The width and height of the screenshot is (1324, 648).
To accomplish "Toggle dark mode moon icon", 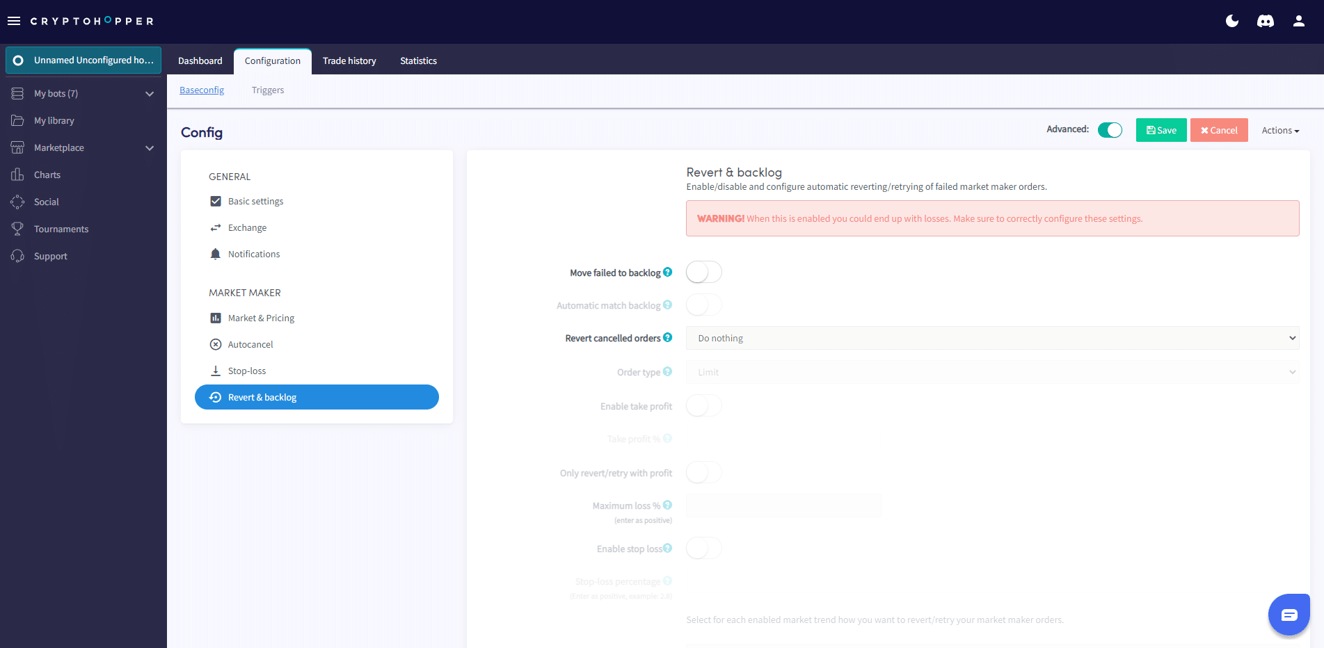I will (x=1232, y=21).
